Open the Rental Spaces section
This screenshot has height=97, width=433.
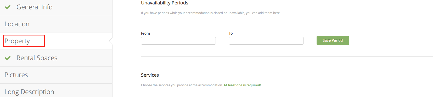37,58
